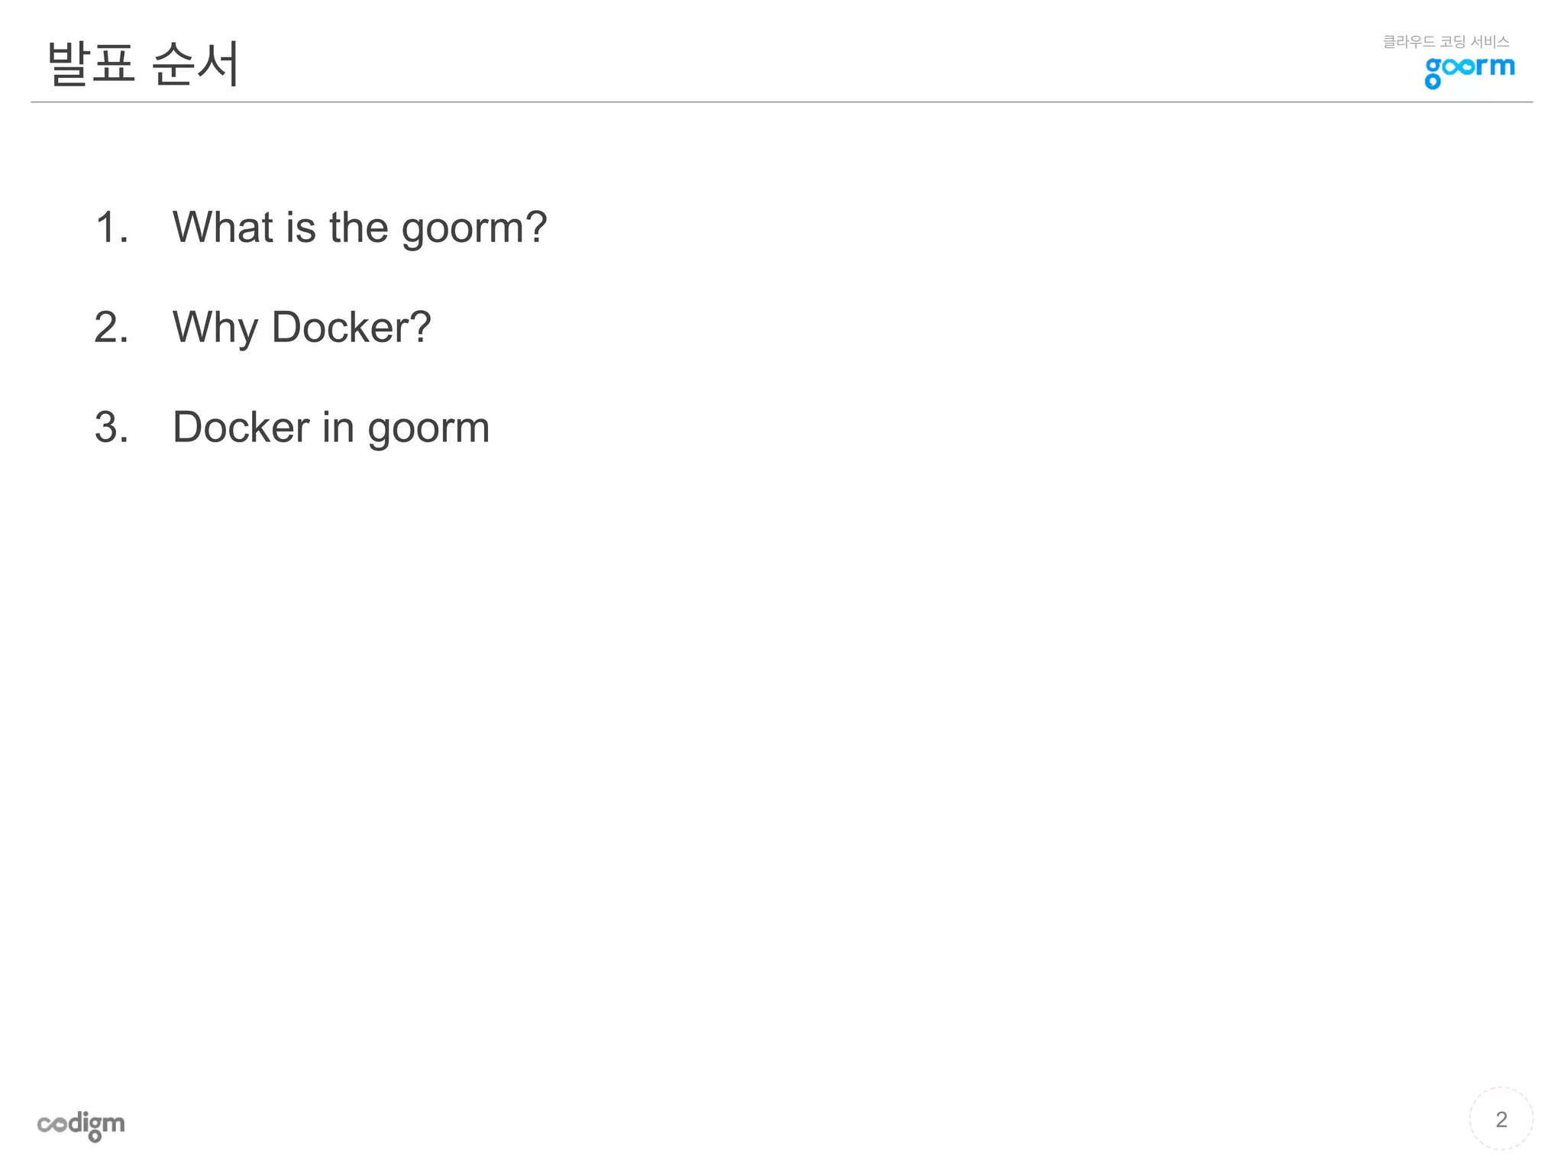Click the word "What" in item one

222,228
